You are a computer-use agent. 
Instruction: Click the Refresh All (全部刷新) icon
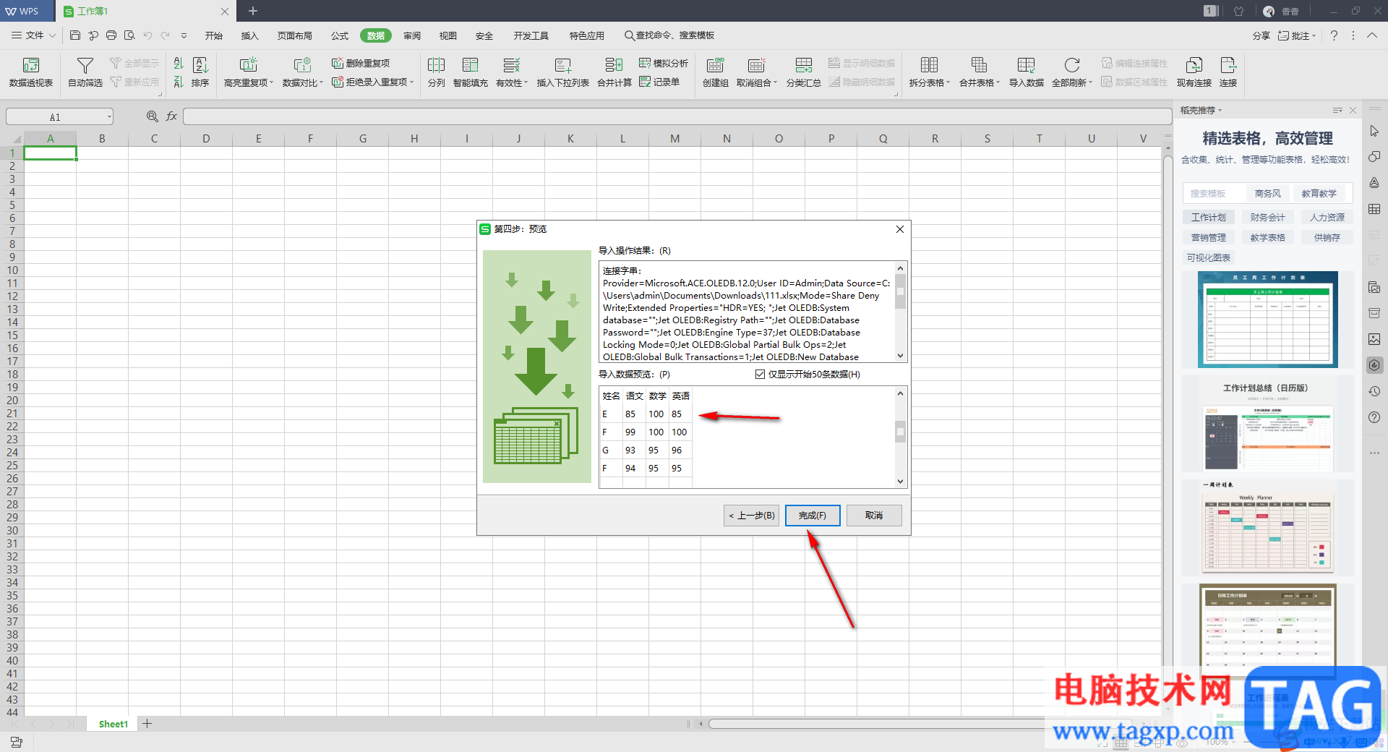coord(1071,66)
